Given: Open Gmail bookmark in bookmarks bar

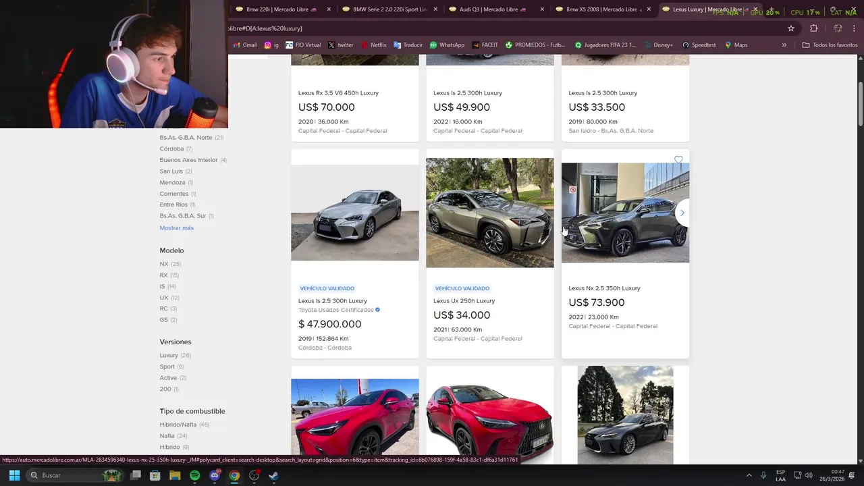Looking at the screenshot, I should pos(245,45).
